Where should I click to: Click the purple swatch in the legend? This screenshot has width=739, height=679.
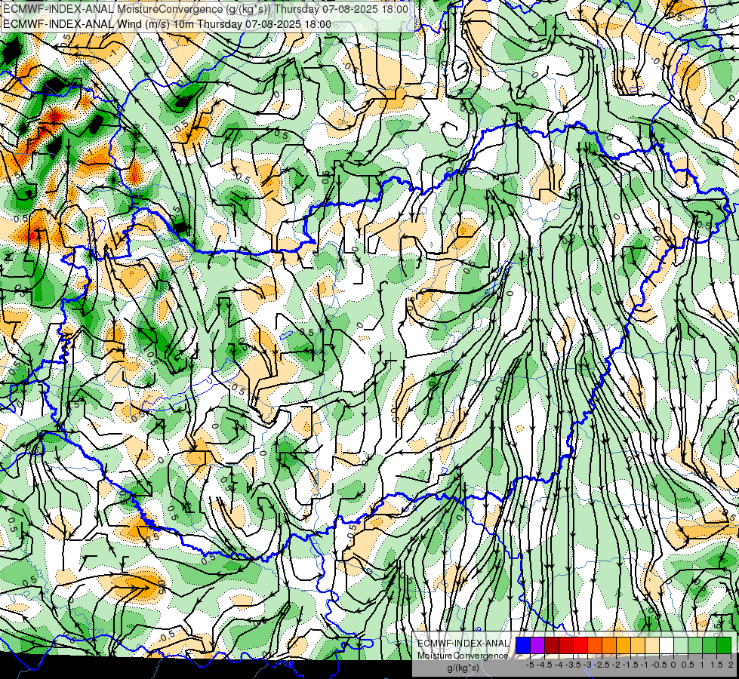(537, 646)
